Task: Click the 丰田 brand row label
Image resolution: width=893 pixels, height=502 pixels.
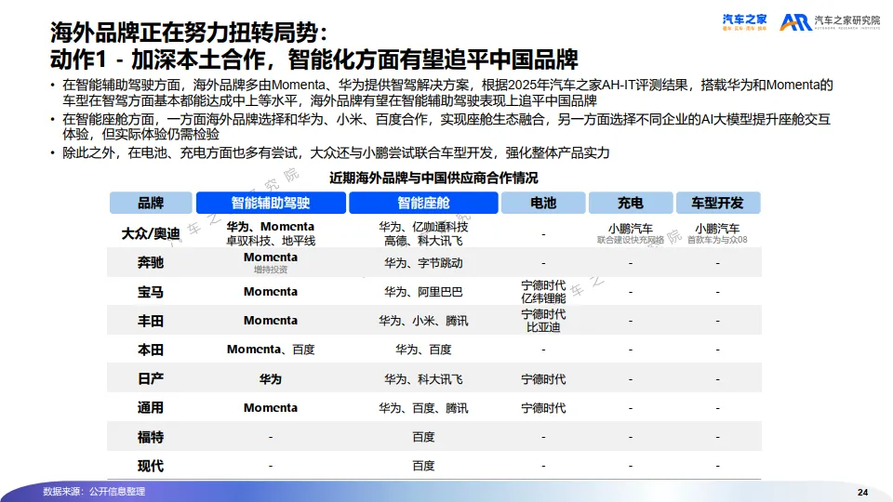Action: click(151, 321)
